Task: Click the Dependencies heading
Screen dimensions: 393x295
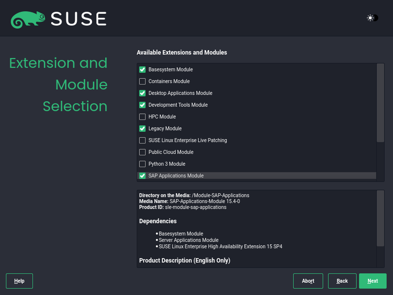Action: pyautogui.click(x=158, y=221)
